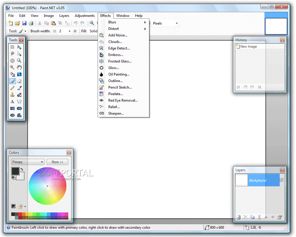This screenshot has width=296, height=237.
Task: Choose Red Eye Removal effect
Action: click(x=124, y=100)
